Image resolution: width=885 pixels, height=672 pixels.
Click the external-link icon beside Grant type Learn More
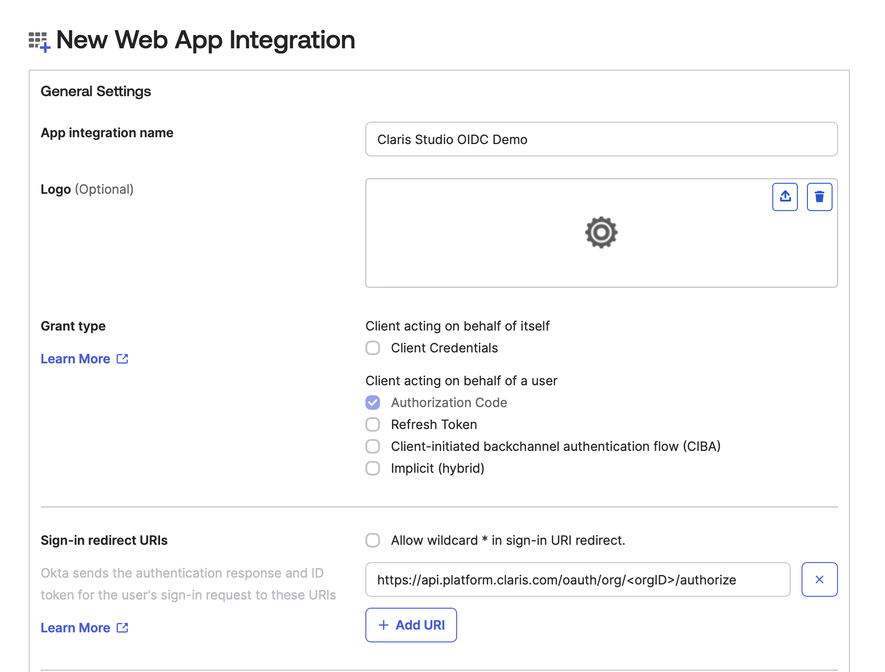122,359
